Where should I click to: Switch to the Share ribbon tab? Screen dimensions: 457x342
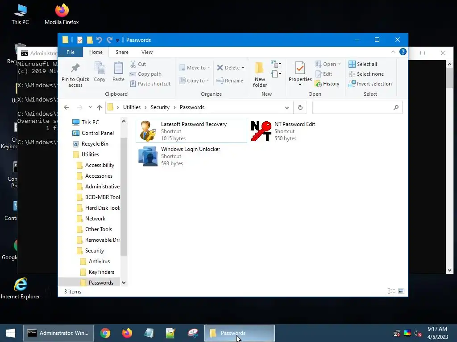point(122,52)
